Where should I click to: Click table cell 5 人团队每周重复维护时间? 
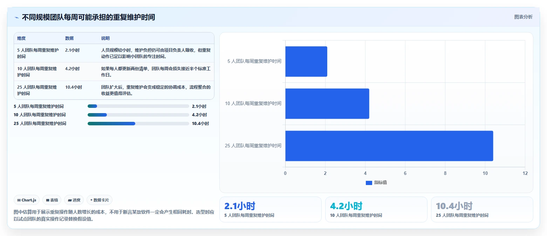[x=38, y=53]
